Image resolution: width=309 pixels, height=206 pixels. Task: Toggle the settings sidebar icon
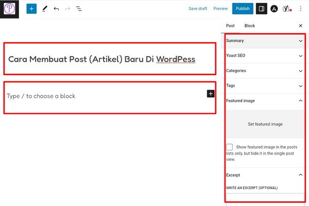pos(262,9)
